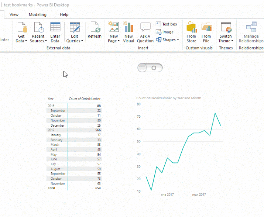This screenshot has height=217, width=264.
Task: Select the February row
Action: [x=74, y=140]
